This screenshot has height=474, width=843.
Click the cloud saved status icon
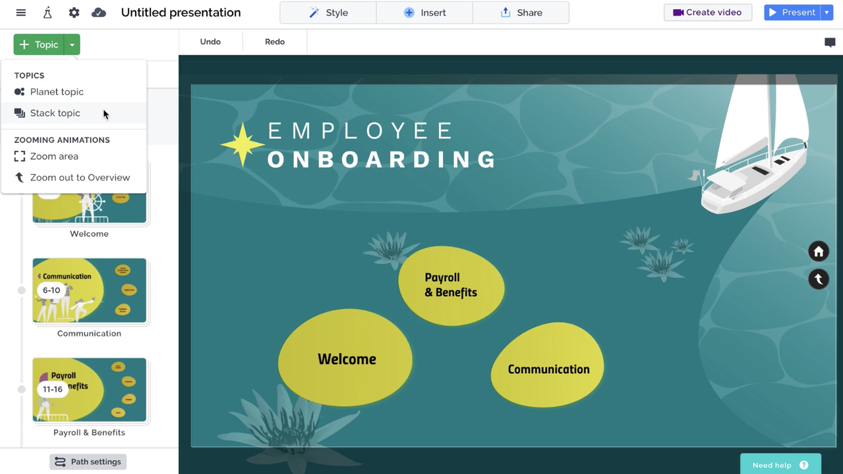coord(99,13)
